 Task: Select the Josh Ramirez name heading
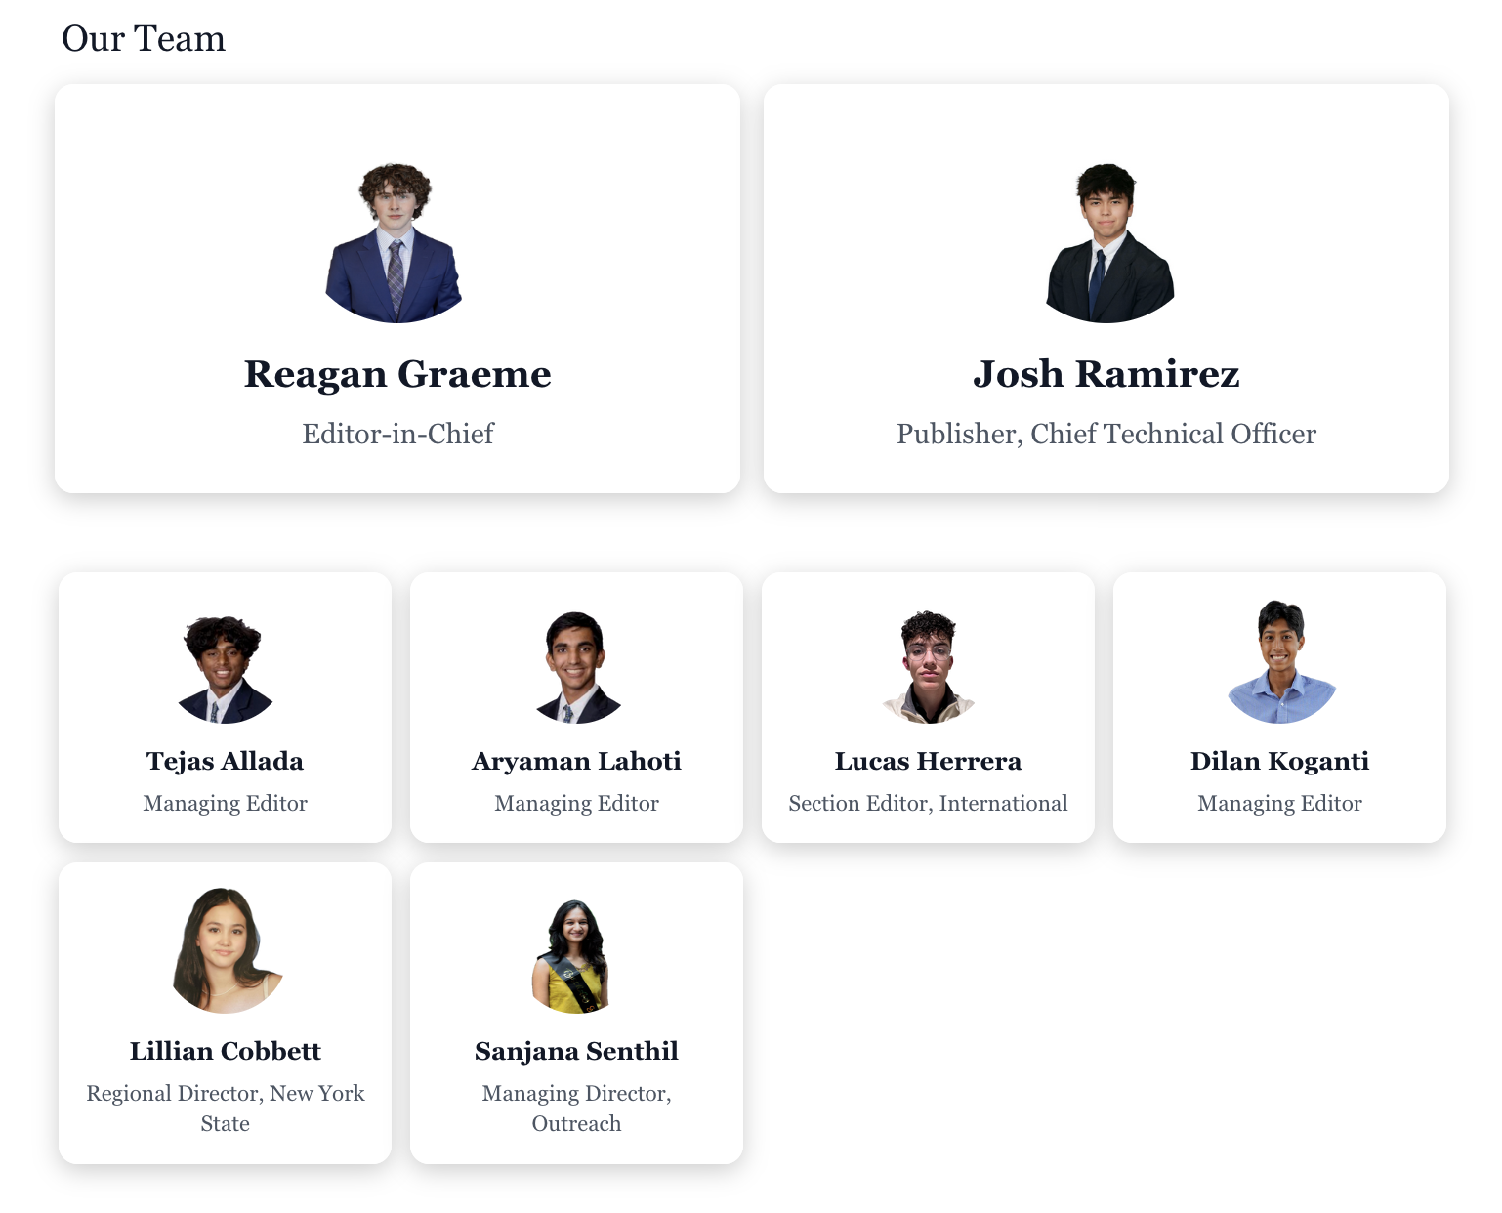tap(1106, 374)
